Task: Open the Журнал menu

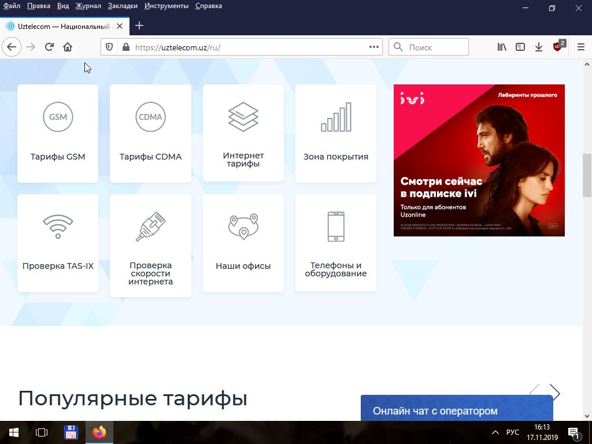Action: click(x=88, y=6)
